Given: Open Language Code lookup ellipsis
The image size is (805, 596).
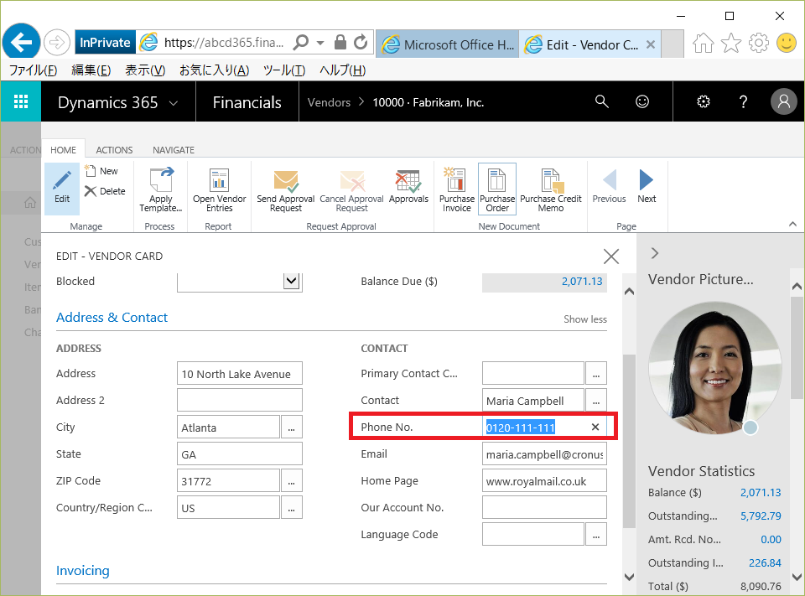Looking at the screenshot, I should (596, 535).
